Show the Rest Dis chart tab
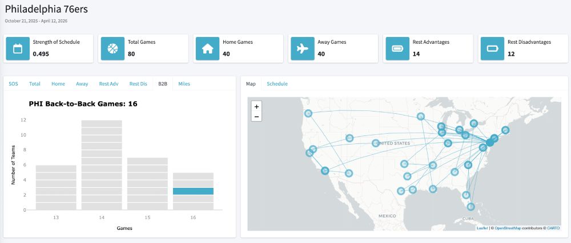This screenshot has height=243, width=571. point(138,84)
